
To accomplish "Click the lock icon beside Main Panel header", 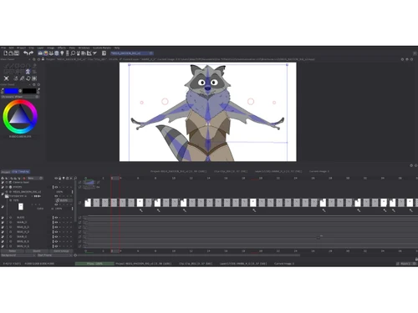I will tap(43, 59).
